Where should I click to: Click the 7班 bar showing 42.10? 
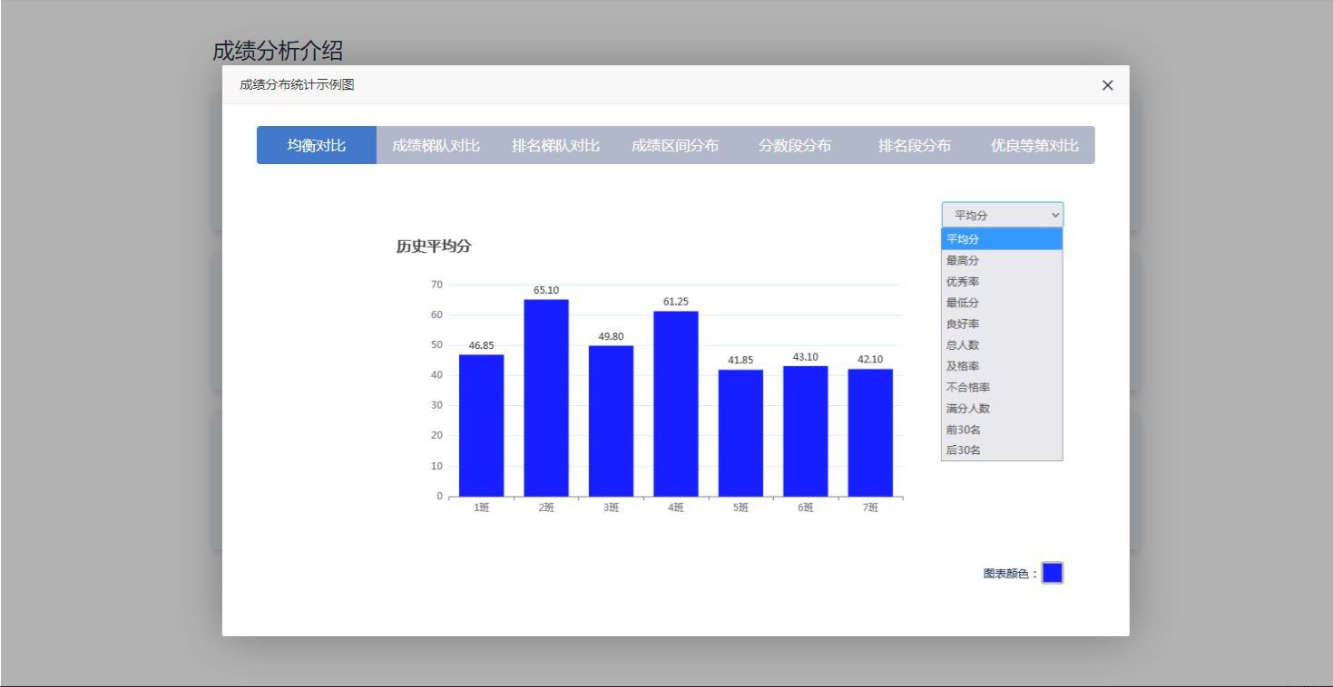[x=870, y=432]
